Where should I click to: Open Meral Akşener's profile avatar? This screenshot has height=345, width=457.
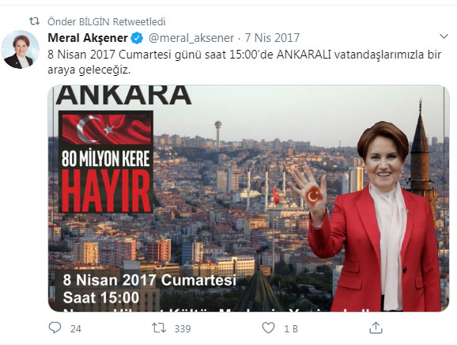(x=20, y=50)
